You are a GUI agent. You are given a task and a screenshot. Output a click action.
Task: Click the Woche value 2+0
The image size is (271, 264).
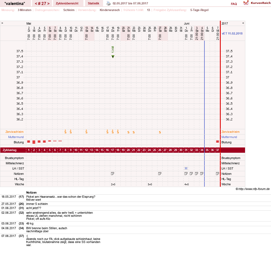pos(113,184)
